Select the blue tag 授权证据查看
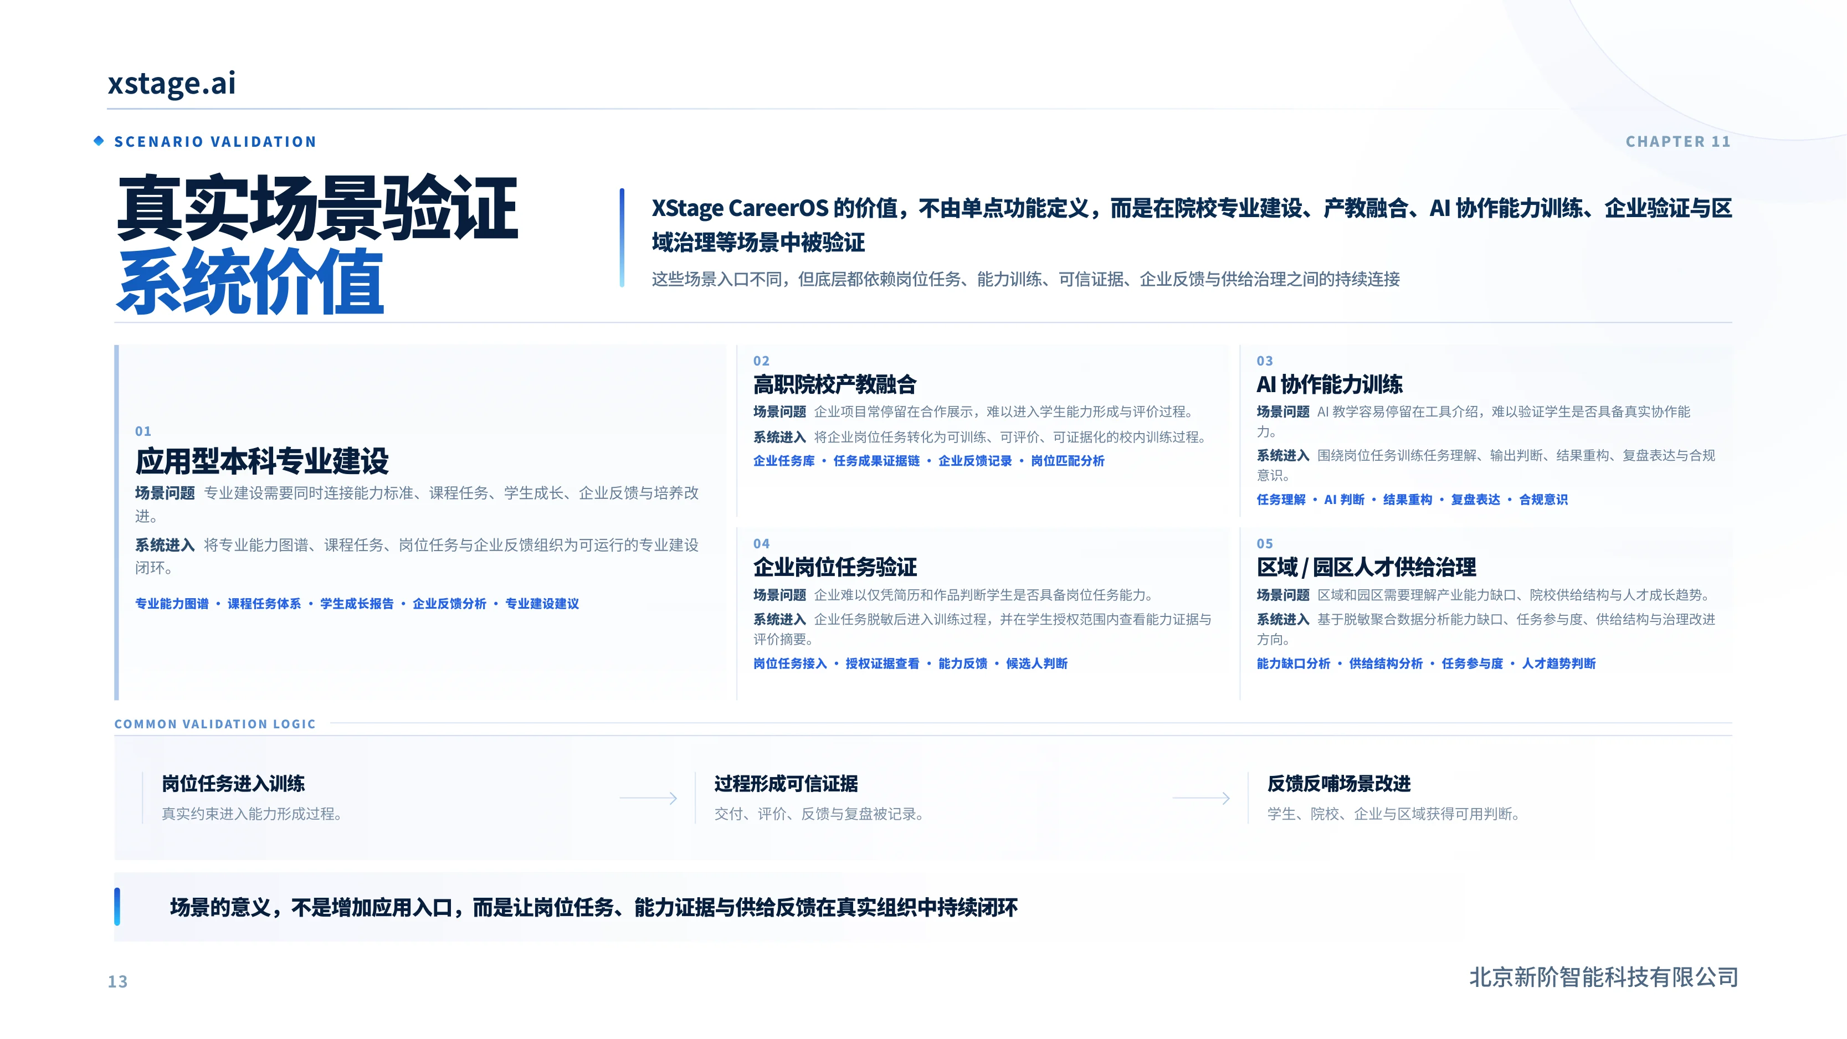The image size is (1847, 1039). (883, 664)
